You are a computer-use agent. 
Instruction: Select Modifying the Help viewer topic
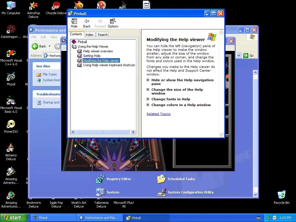pyautogui.click(x=101, y=60)
